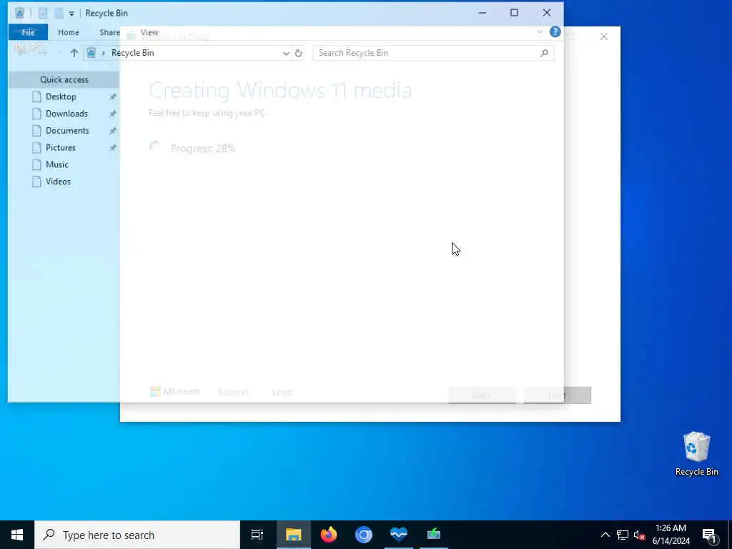The width and height of the screenshot is (732, 549).
Task: Close the Recycle Bin Explorer window
Action: (547, 13)
